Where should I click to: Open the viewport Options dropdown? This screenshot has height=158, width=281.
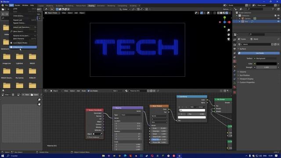point(227,9)
